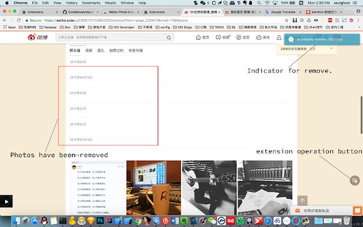Switch to the Weibo Photo Eraser tab

(121, 12)
